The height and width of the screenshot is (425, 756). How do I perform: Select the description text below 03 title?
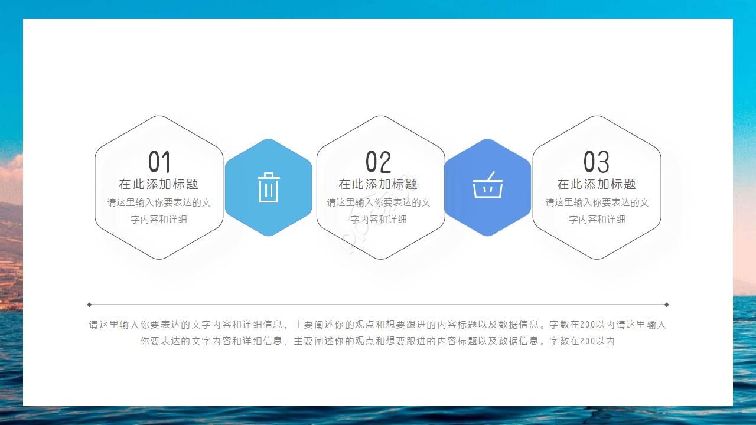(x=597, y=211)
